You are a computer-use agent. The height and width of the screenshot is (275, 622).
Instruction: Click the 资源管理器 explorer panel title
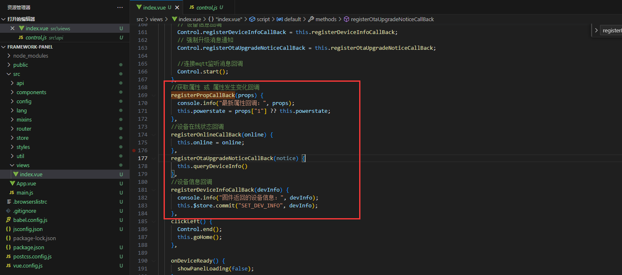point(19,7)
